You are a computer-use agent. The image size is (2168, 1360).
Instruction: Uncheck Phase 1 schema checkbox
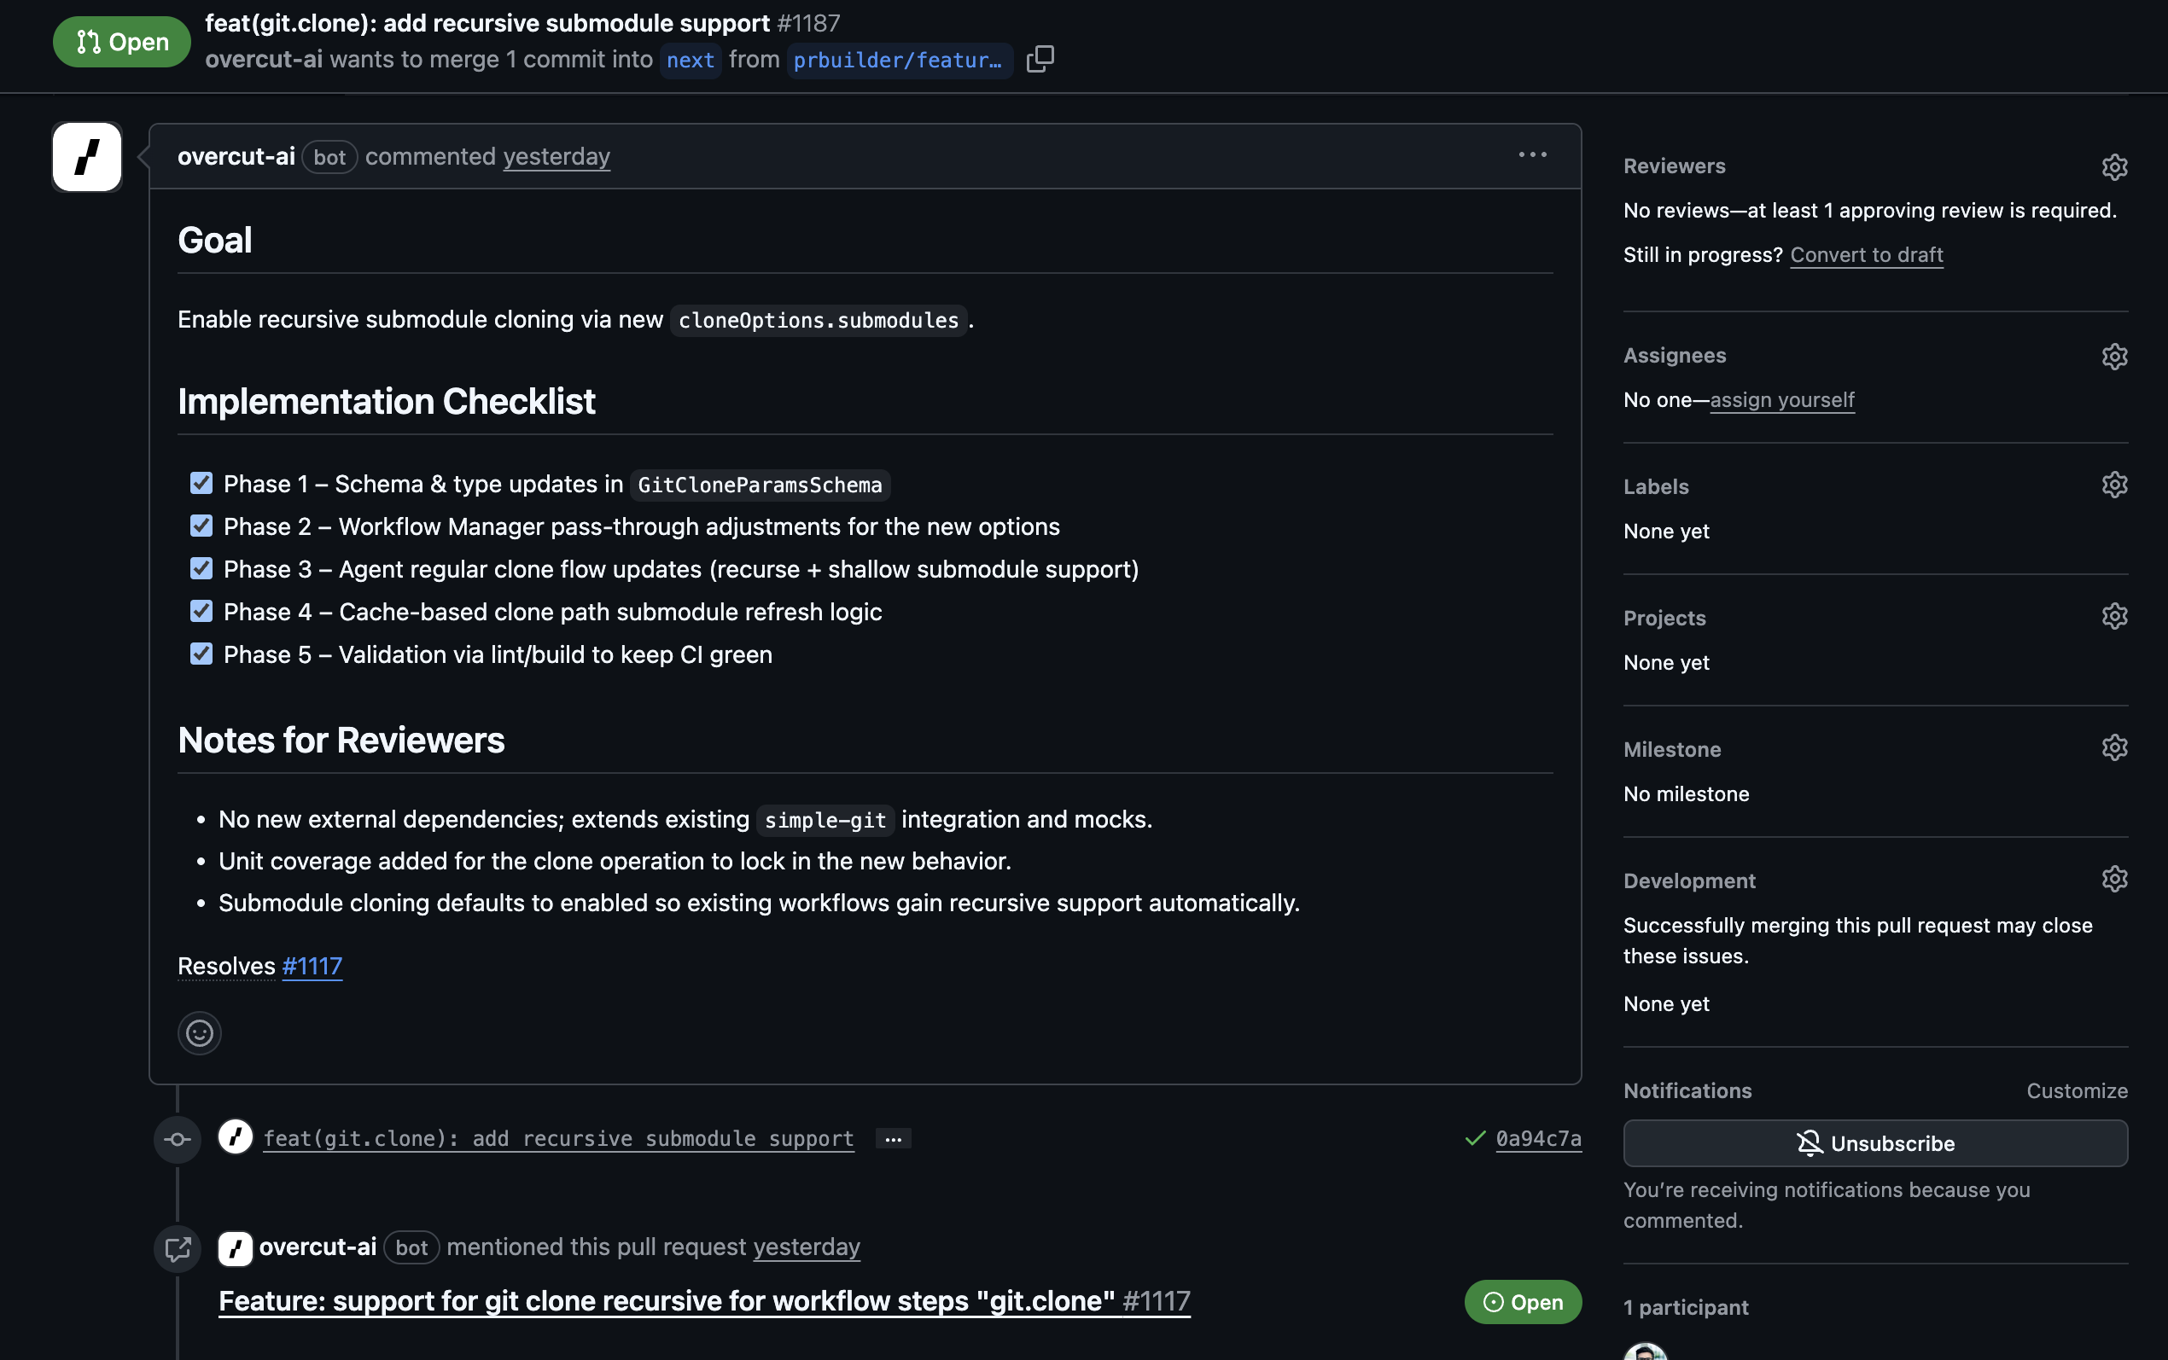201,484
